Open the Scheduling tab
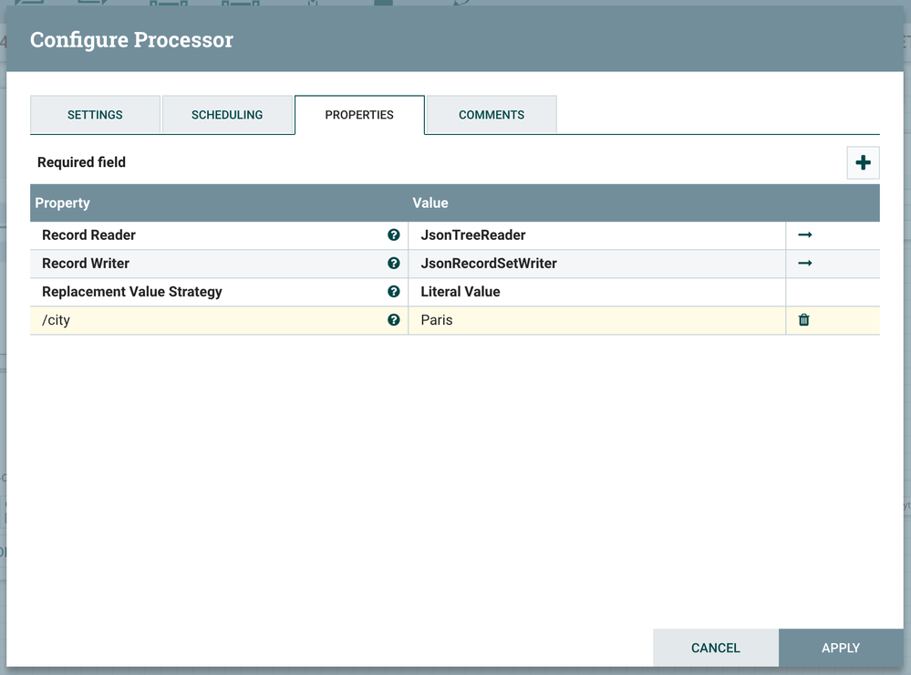 (227, 115)
